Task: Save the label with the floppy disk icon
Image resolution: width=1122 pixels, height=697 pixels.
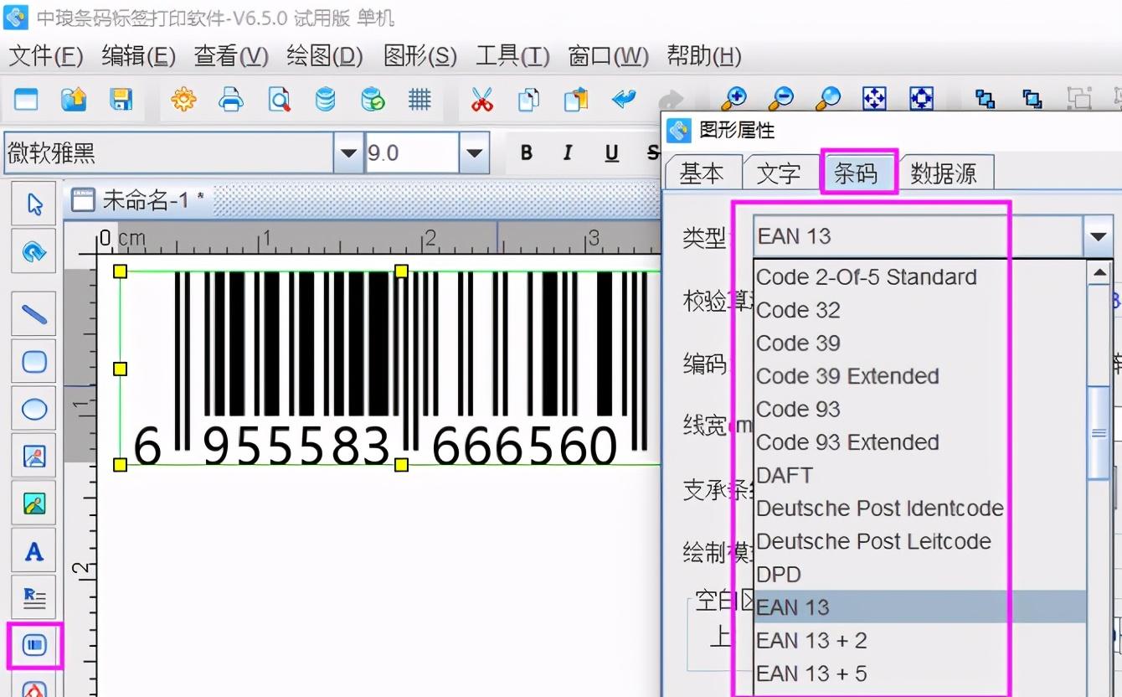Action: 121,100
